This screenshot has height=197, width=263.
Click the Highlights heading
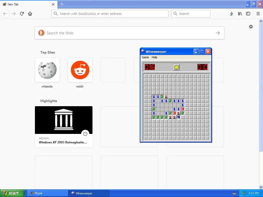pyautogui.click(x=49, y=101)
